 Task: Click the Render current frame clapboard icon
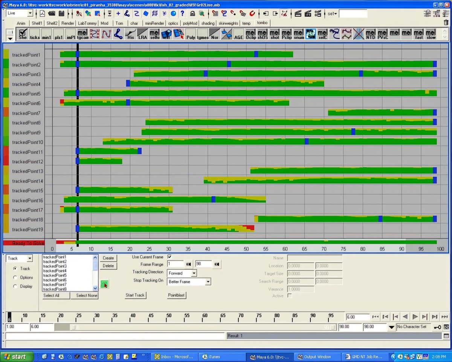point(298,13)
